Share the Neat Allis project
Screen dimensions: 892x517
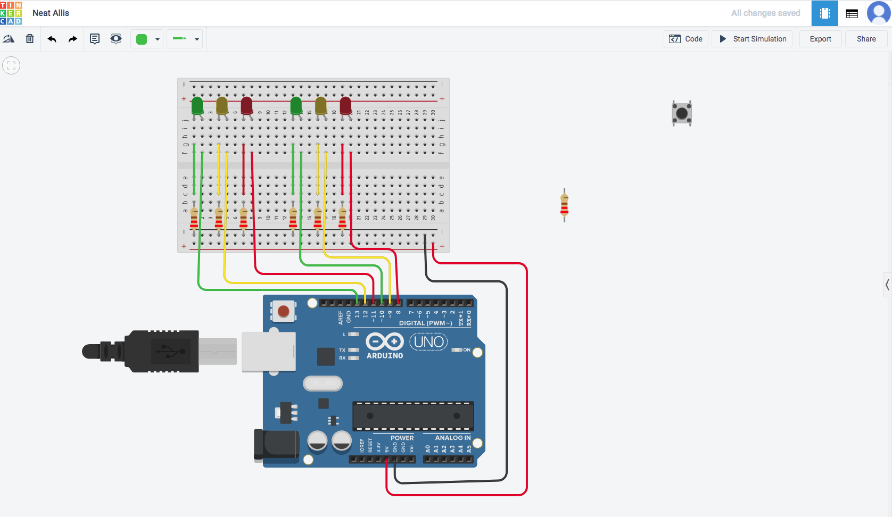click(x=866, y=38)
